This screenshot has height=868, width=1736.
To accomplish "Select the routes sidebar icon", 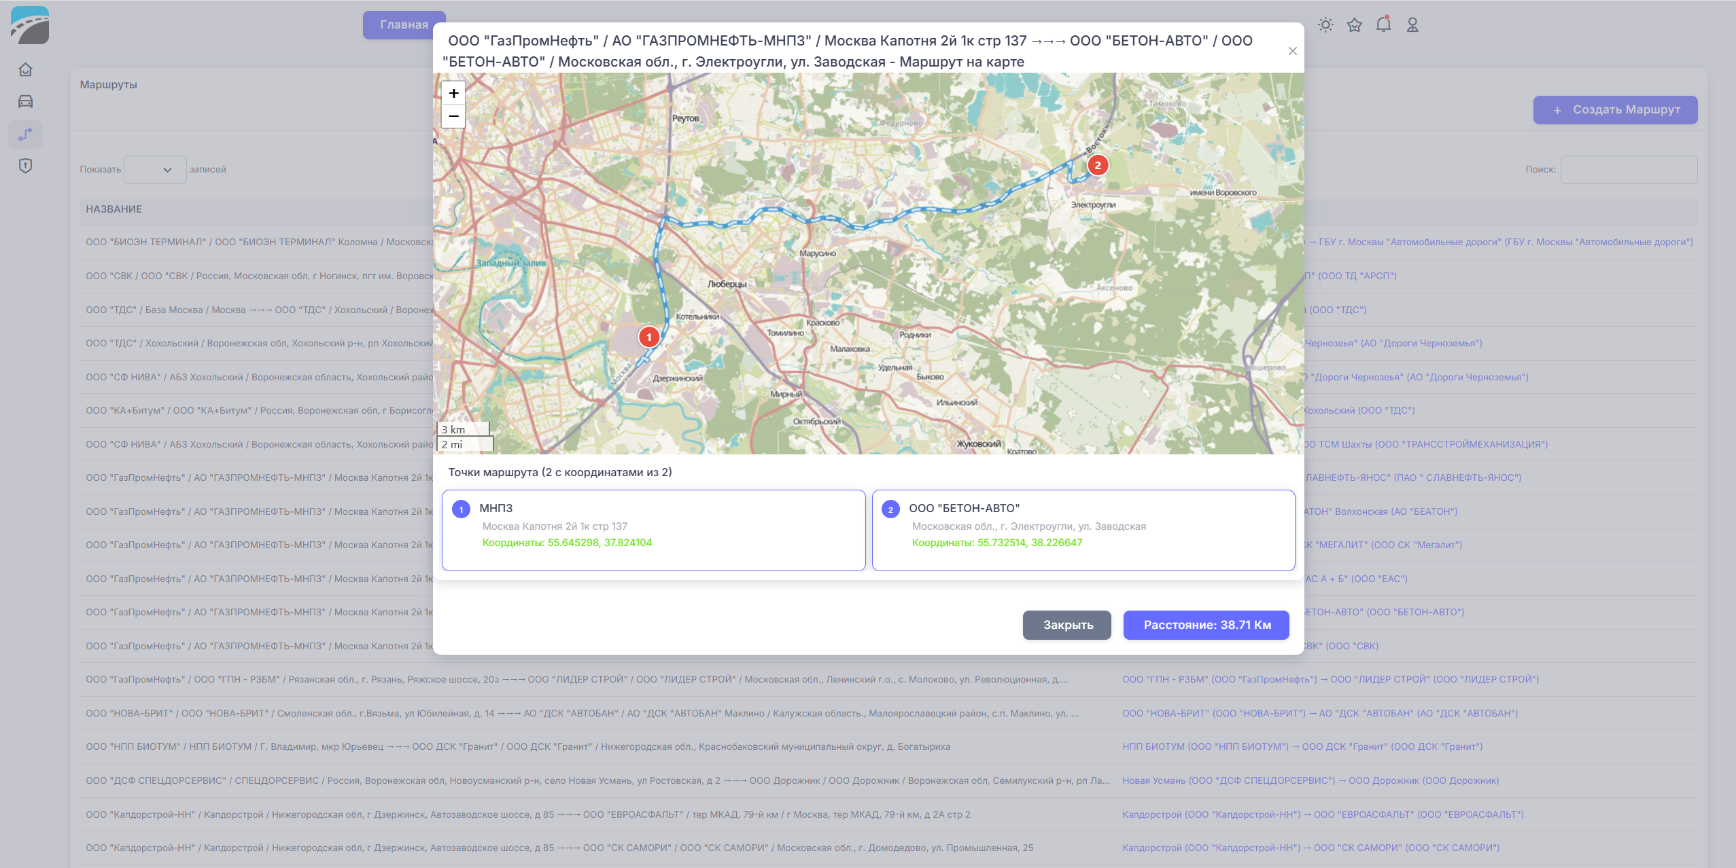I will pyautogui.click(x=26, y=134).
